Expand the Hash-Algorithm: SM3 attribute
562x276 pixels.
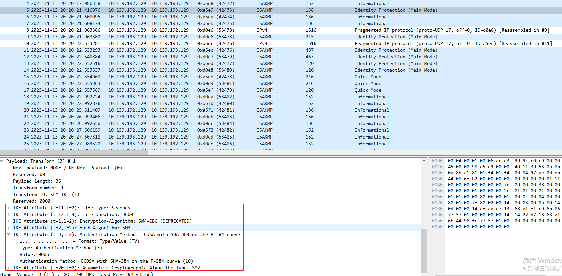9,228
